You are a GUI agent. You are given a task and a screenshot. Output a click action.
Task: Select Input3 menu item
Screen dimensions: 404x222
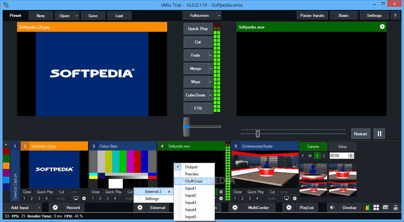[194, 203]
